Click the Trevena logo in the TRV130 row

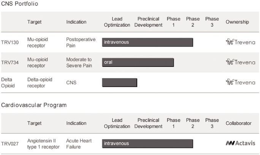pos(241,42)
